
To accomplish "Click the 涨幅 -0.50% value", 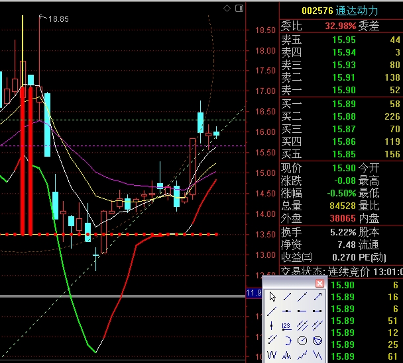I will tap(341, 193).
